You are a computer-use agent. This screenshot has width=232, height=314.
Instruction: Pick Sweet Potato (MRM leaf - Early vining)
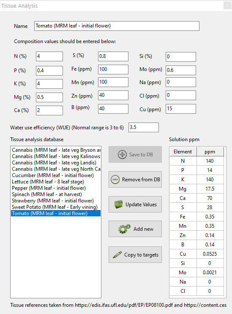point(55,207)
